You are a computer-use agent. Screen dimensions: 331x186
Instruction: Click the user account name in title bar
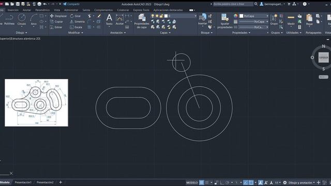tap(274, 4)
